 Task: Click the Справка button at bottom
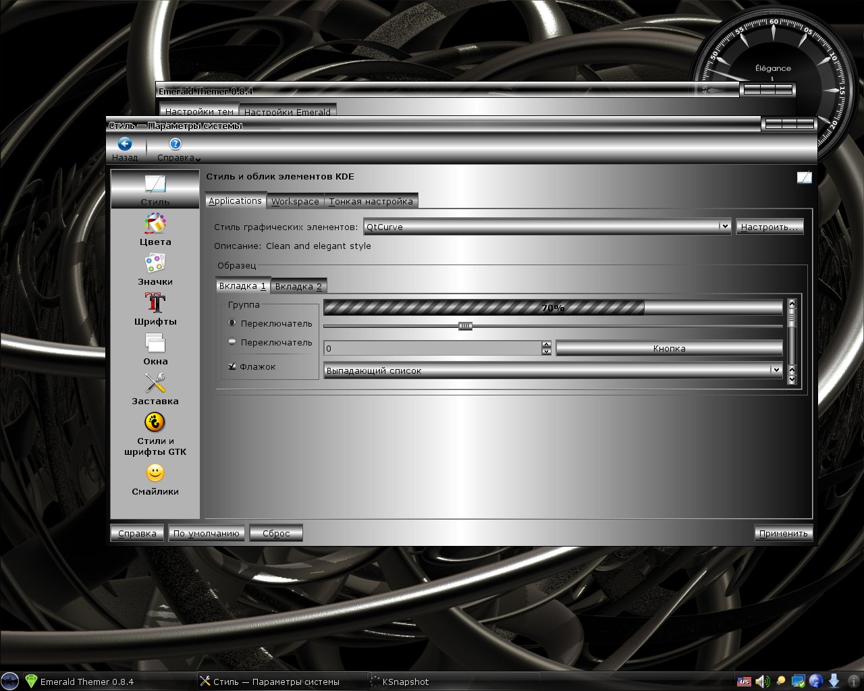[137, 533]
